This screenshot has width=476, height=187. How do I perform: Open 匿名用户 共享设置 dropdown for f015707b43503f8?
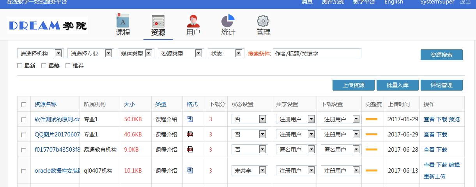click(x=296, y=149)
